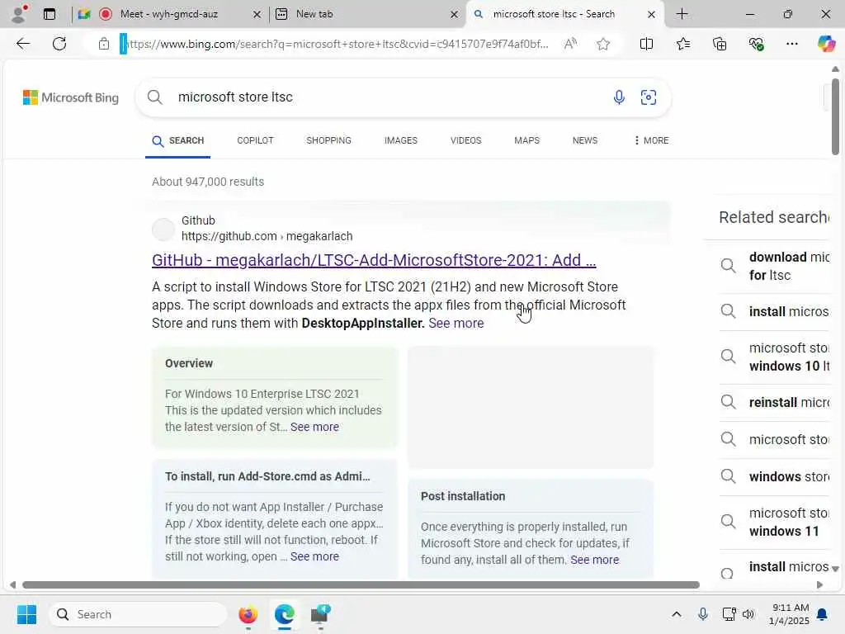Screen dimensions: 845x634
Task: Click the scrollbar up arrow
Action: pos(835,69)
